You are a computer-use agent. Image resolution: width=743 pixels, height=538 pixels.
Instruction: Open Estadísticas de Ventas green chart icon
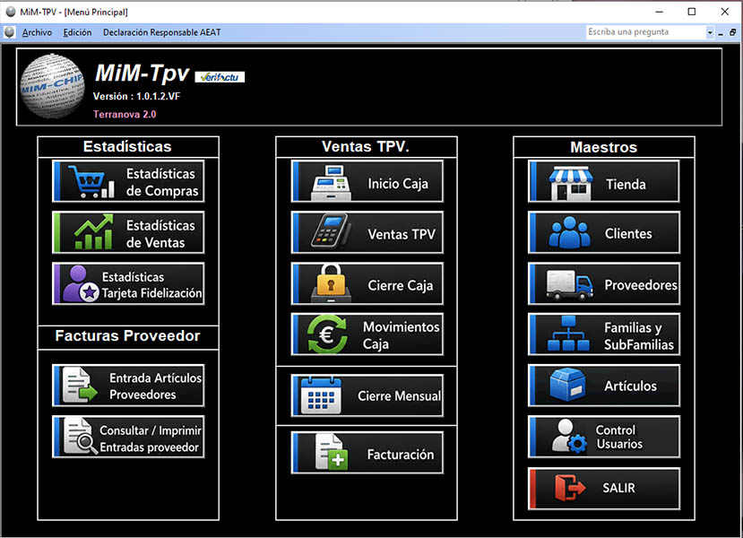[x=94, y=232]
